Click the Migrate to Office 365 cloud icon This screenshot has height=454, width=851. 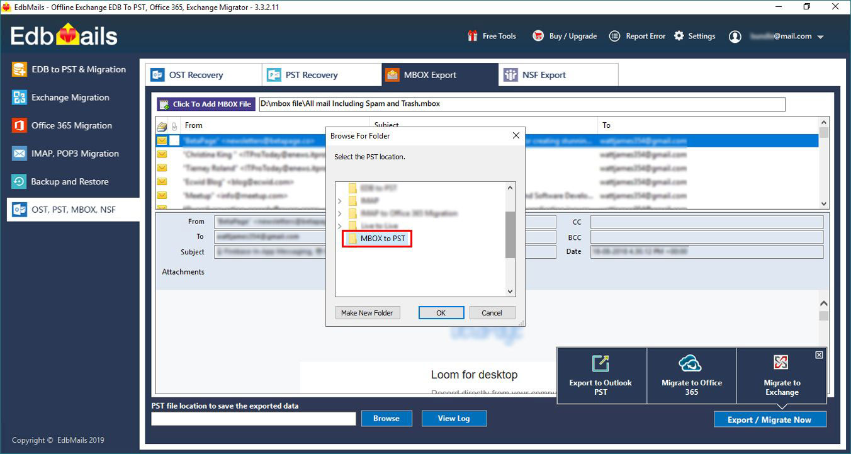(690, 363)
